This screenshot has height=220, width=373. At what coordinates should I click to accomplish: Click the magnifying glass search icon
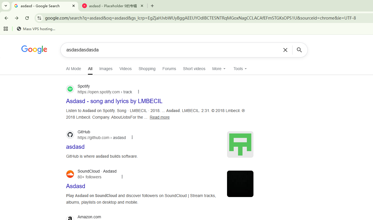coord(299,50)
